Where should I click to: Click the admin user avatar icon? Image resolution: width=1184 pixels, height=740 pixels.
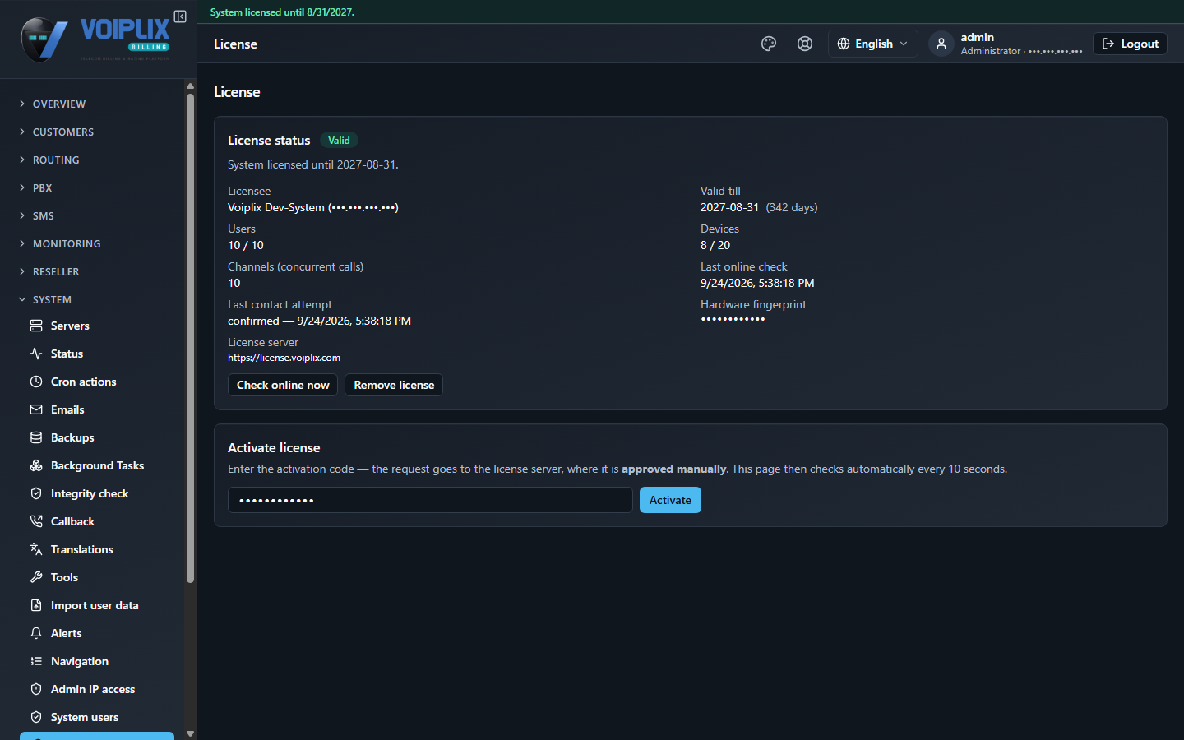pos(941,44)
